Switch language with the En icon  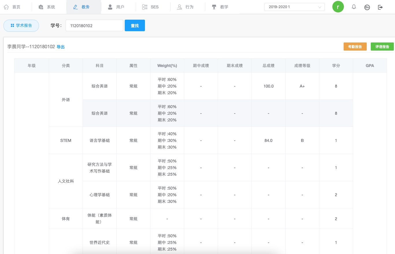[x=367, y=7]
